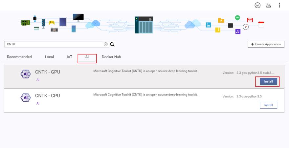Click the yellow user folder banner icon
The image size is (289, 148).
[x=221, y=20]
